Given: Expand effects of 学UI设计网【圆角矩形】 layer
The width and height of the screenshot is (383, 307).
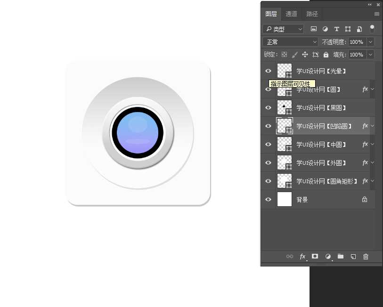Looking at the screenshot, I should click(372, 181).
